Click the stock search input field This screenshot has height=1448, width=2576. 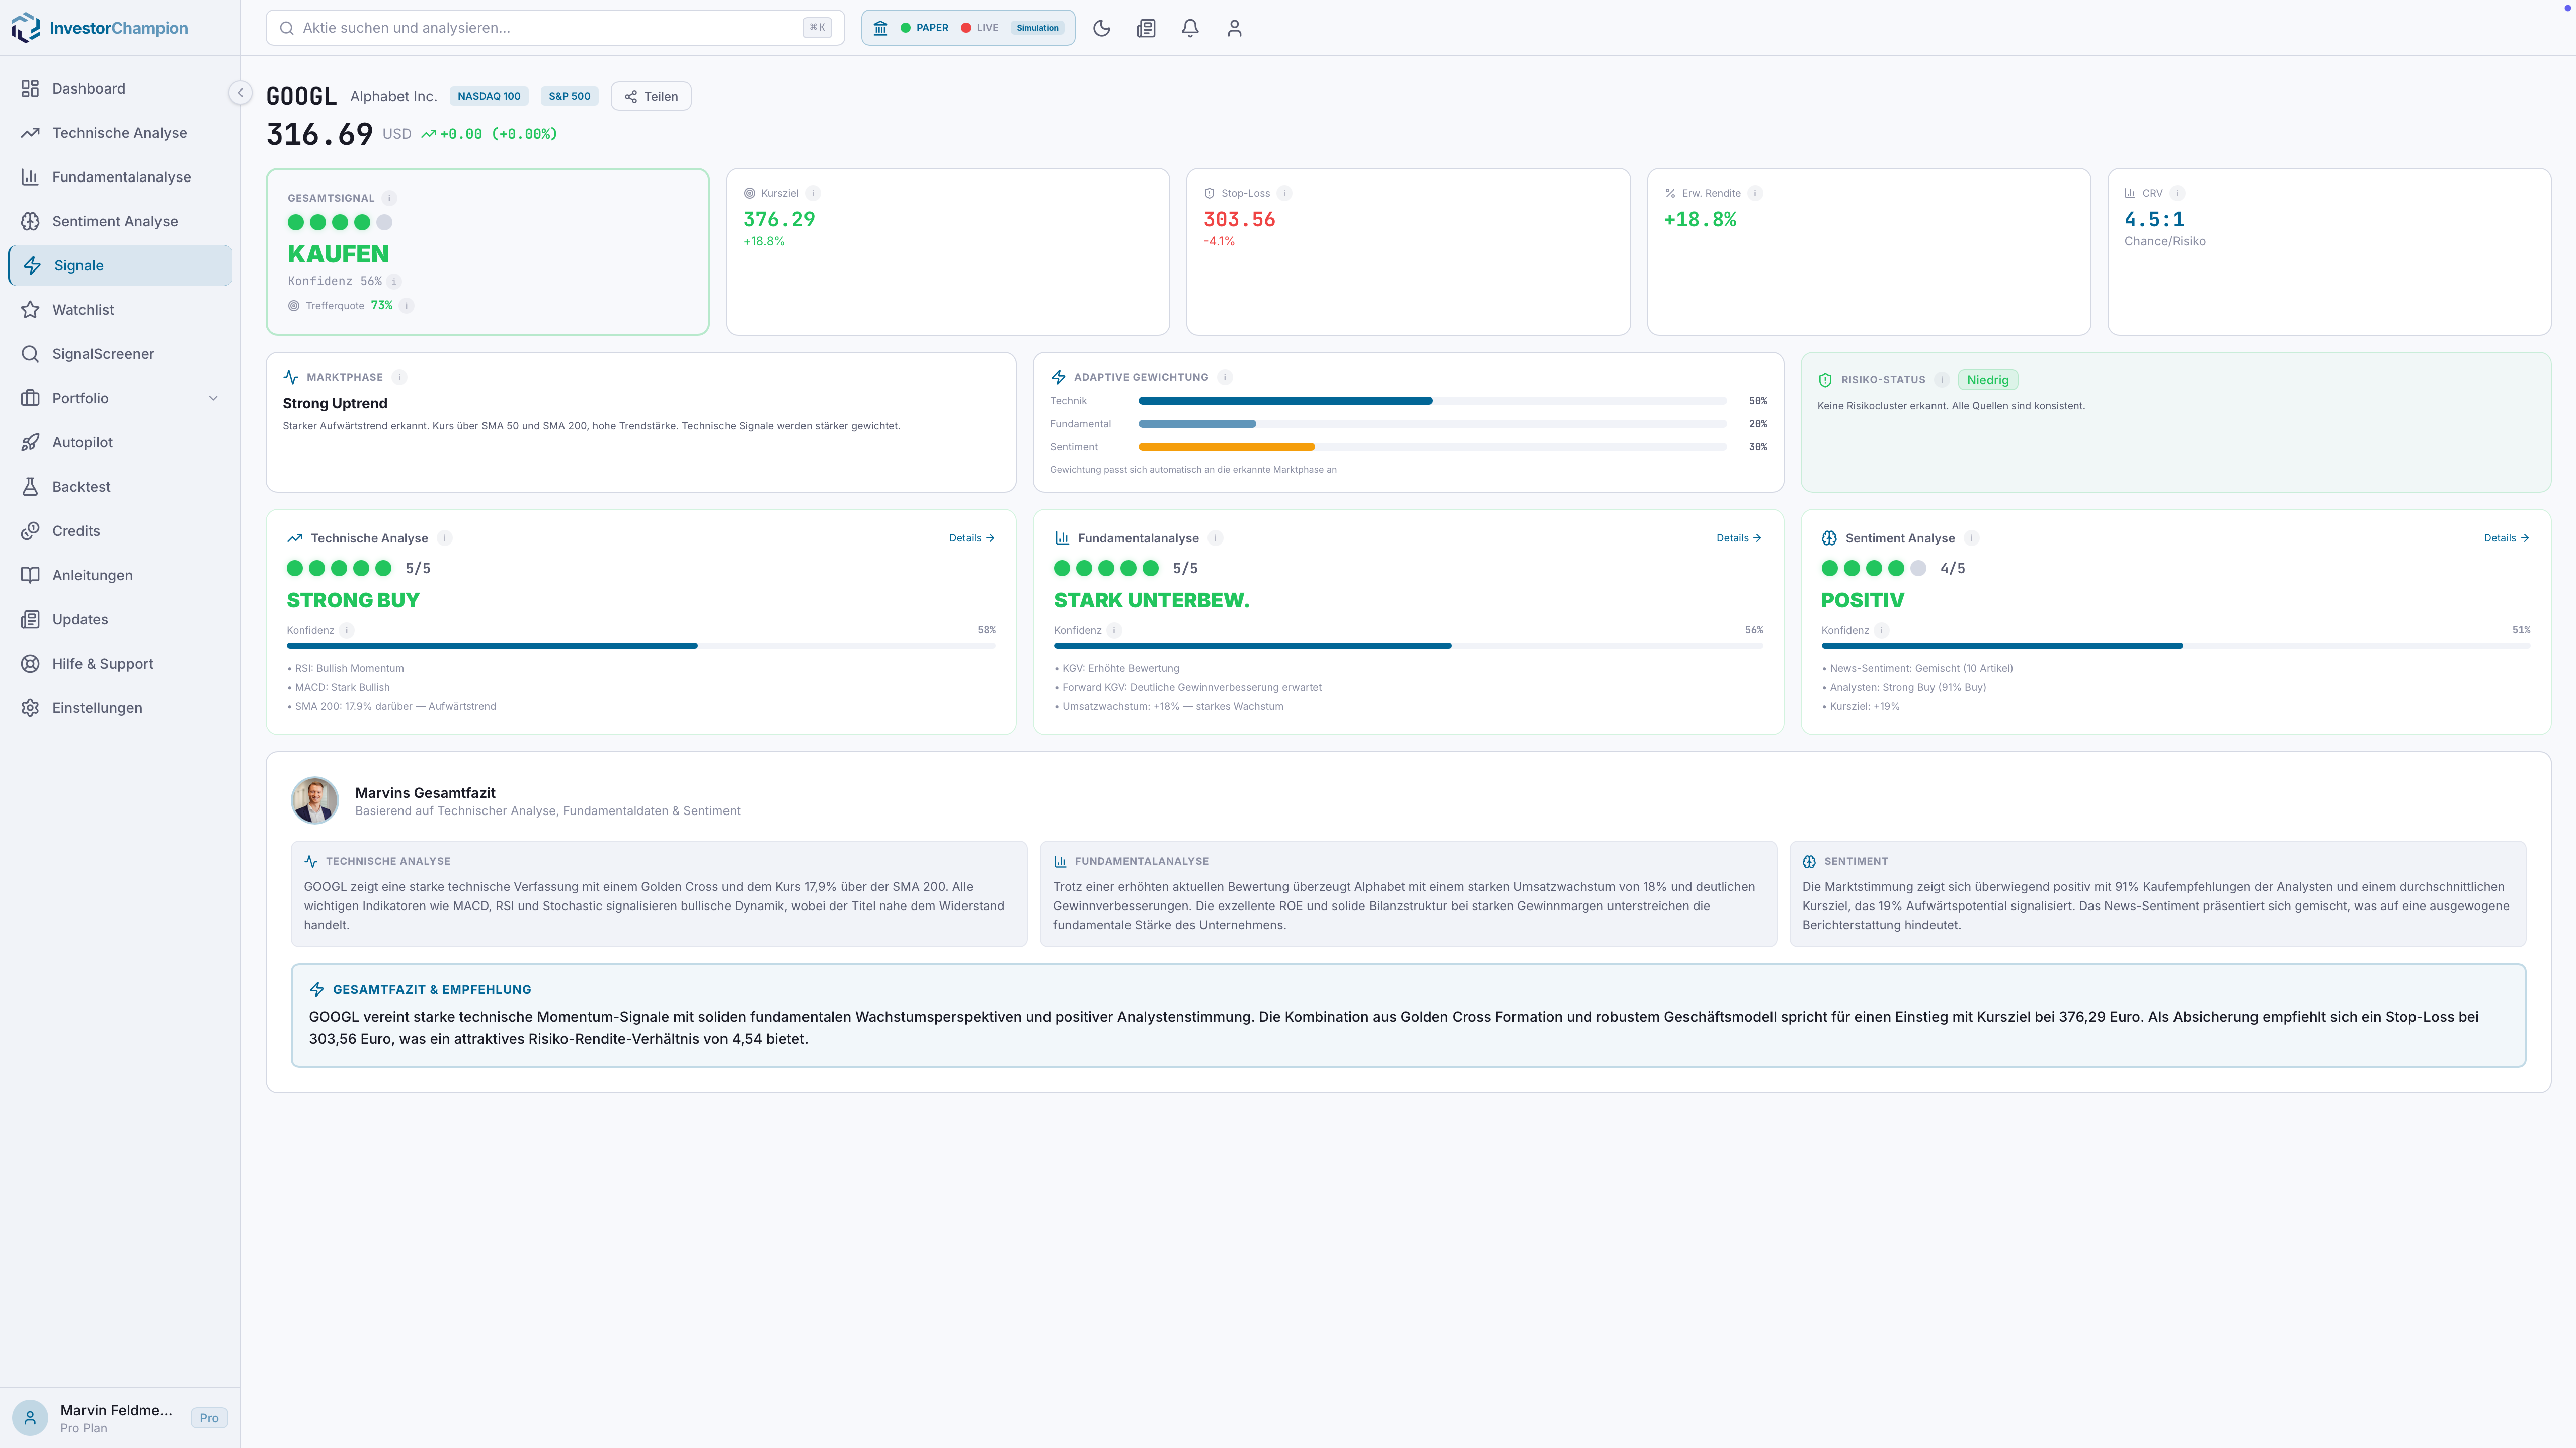point(554,27)
